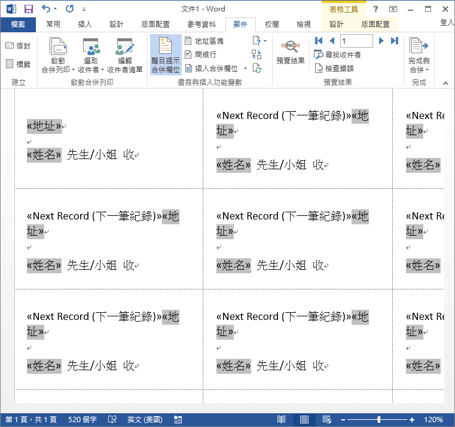The width and height of the screenshot is (455, 427).
Task: Open Select Recipients (選取收件者) menu
Action: click(91, 56)
